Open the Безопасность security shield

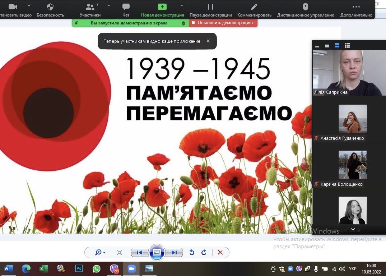coord(50,10)
